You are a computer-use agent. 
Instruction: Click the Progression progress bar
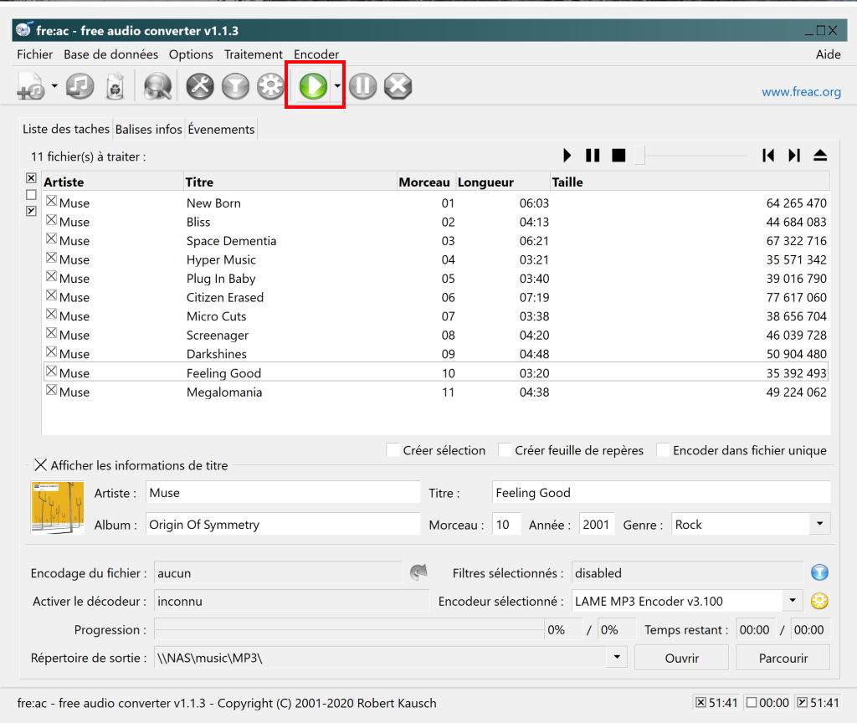tap(349, 629)
